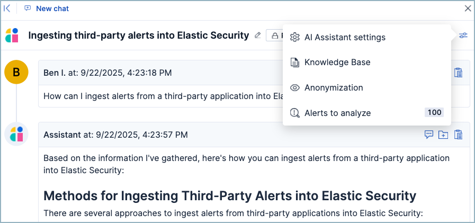
Task: Click the conversation title text
Action: point(138,35)
